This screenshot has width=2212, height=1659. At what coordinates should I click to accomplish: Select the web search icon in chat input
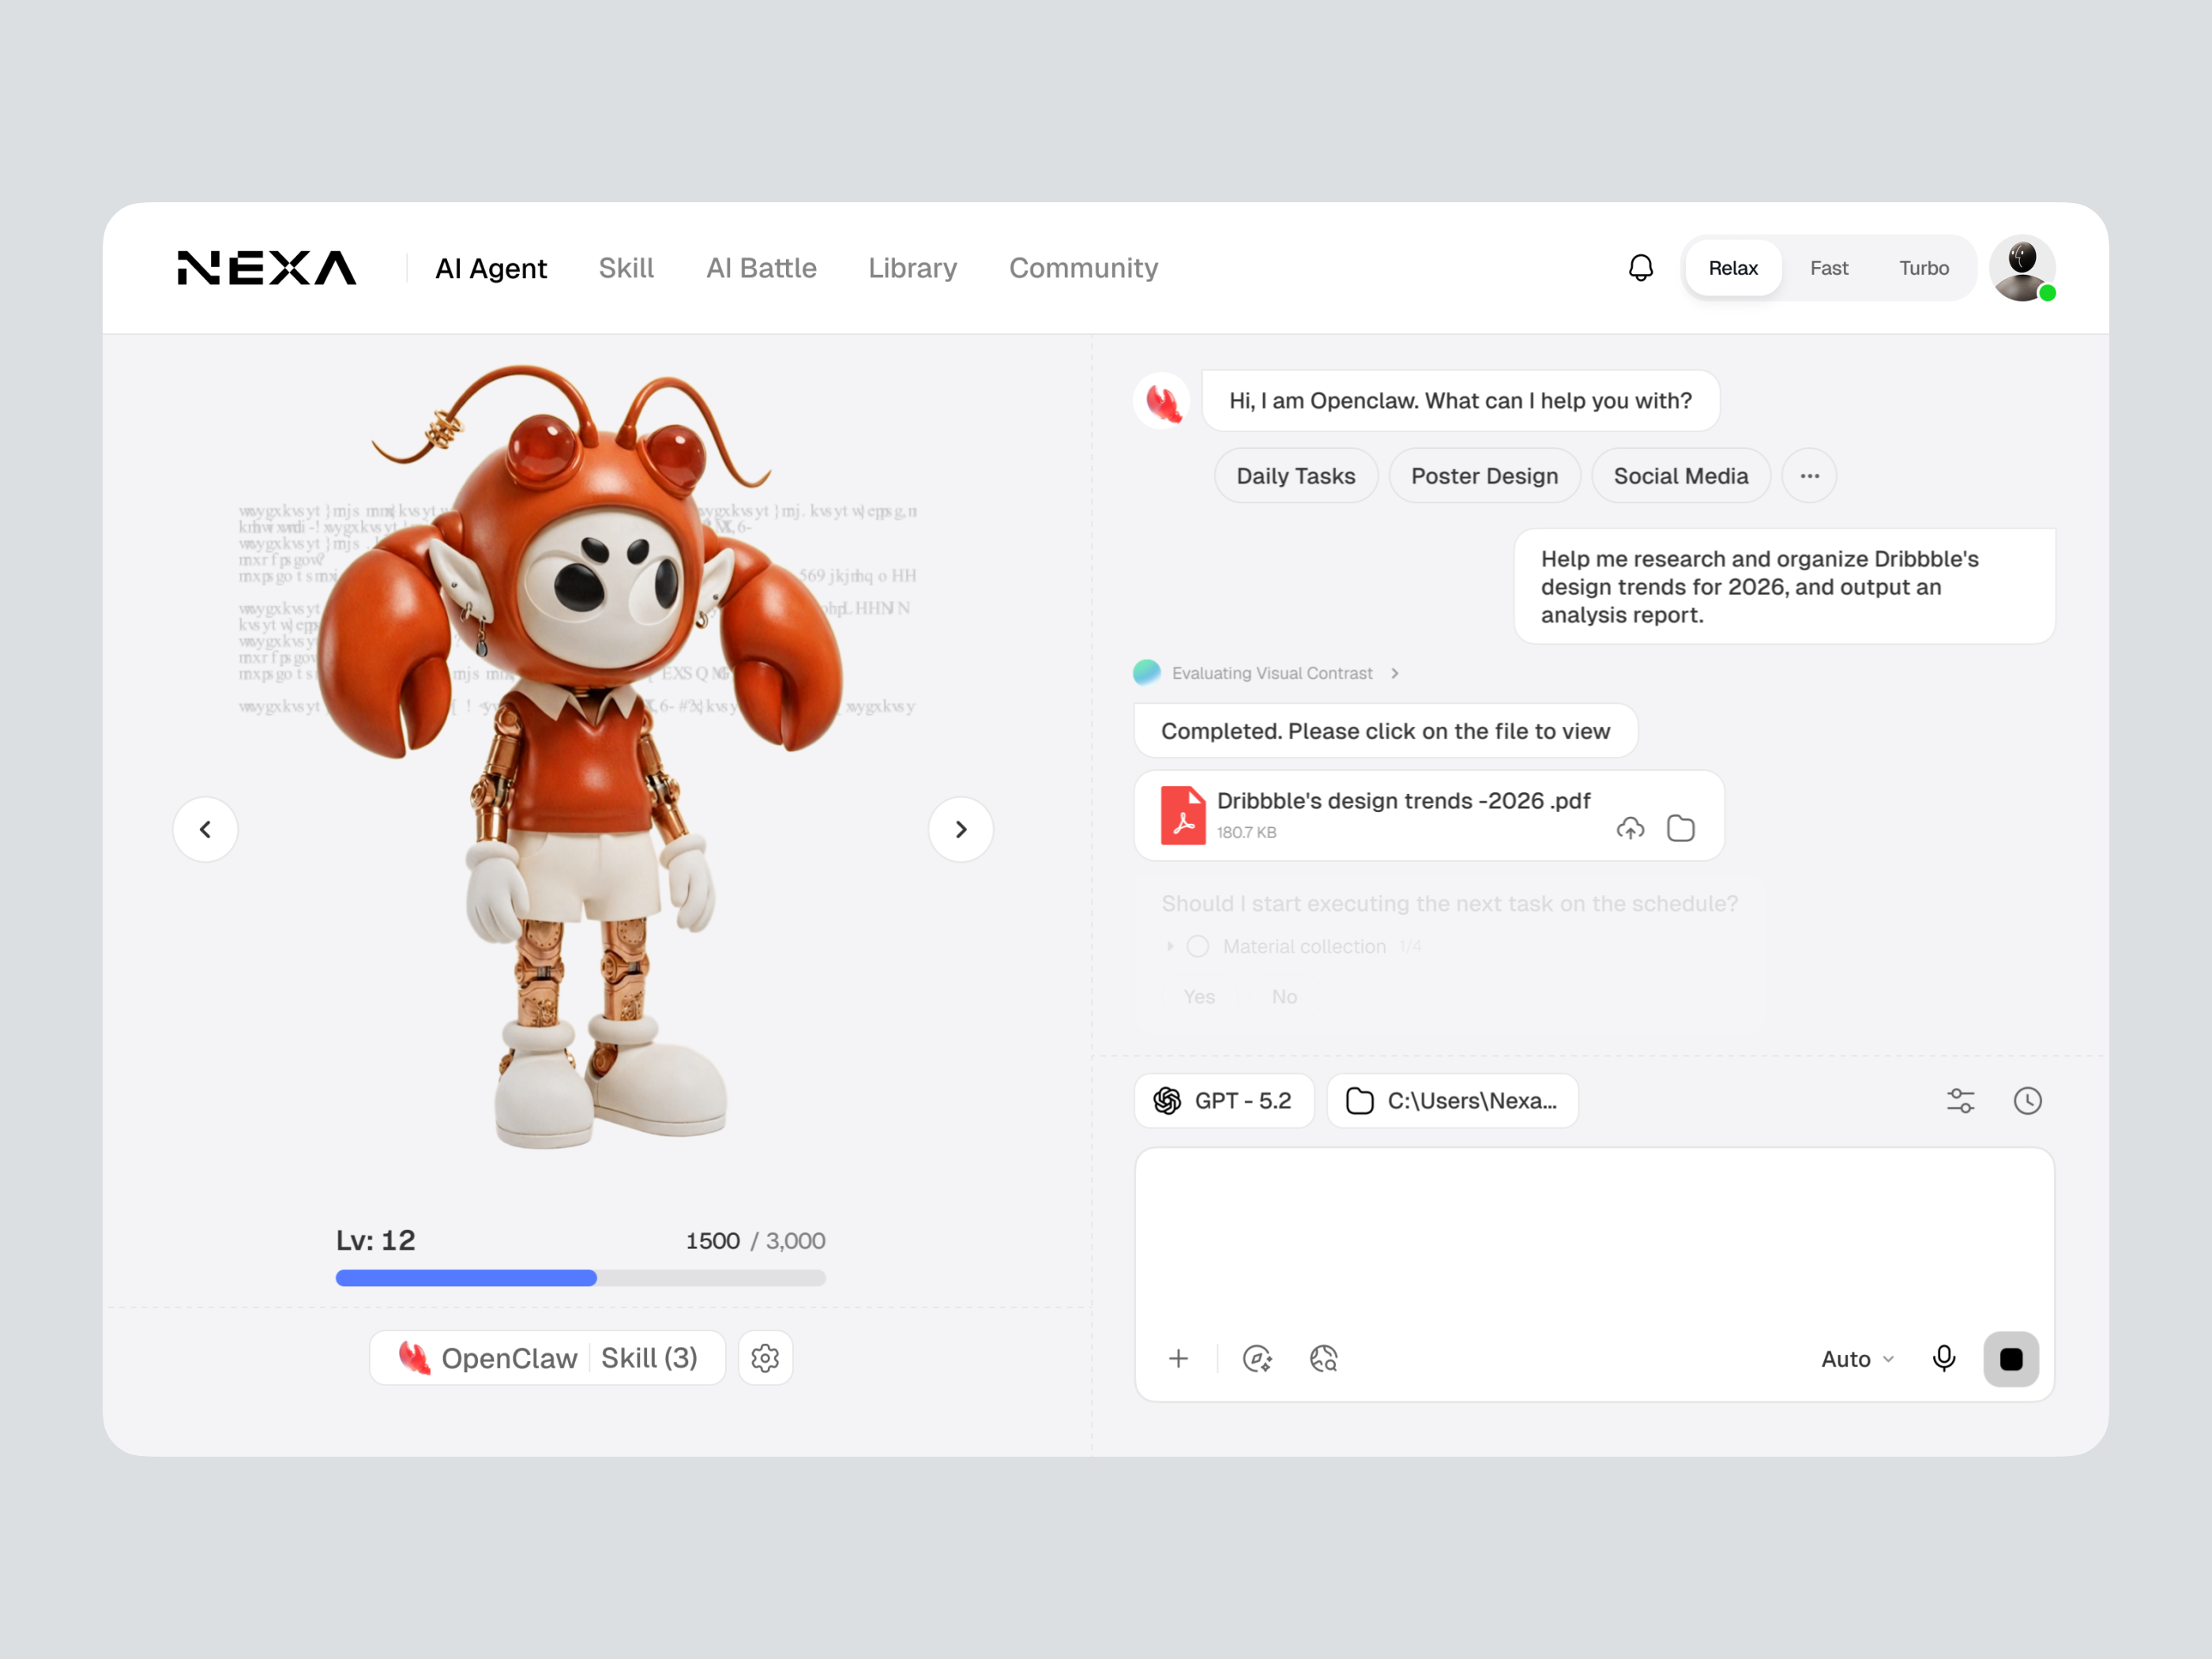pos(1323,1358)
